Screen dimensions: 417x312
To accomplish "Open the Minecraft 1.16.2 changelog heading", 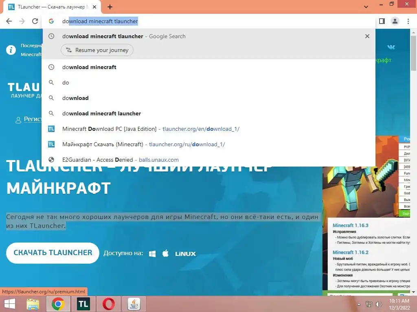I will pos(351,252).
